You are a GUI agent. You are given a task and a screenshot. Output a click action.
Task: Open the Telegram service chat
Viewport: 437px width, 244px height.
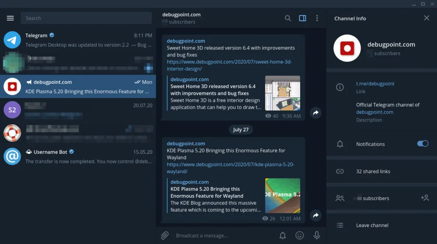point(78,40)
